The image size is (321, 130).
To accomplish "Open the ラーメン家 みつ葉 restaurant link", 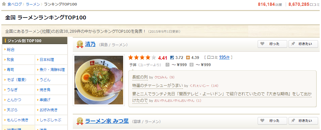I will coord(107,121).
